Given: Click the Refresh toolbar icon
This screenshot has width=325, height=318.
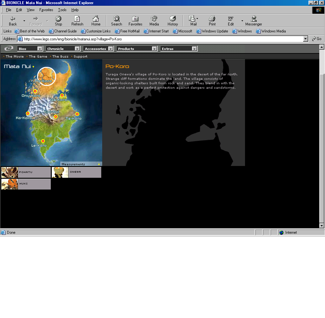Looking at the screenshot, I should (x=77, y=21).
